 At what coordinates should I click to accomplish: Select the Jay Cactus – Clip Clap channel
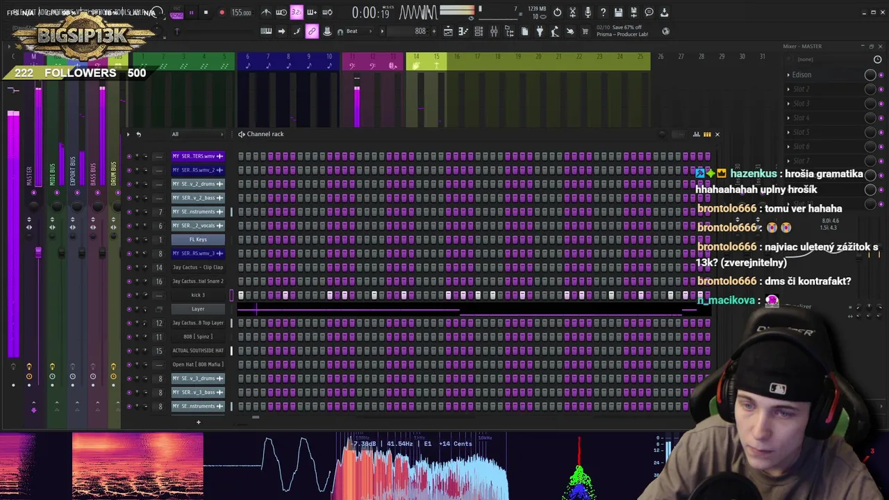(198, 267)
